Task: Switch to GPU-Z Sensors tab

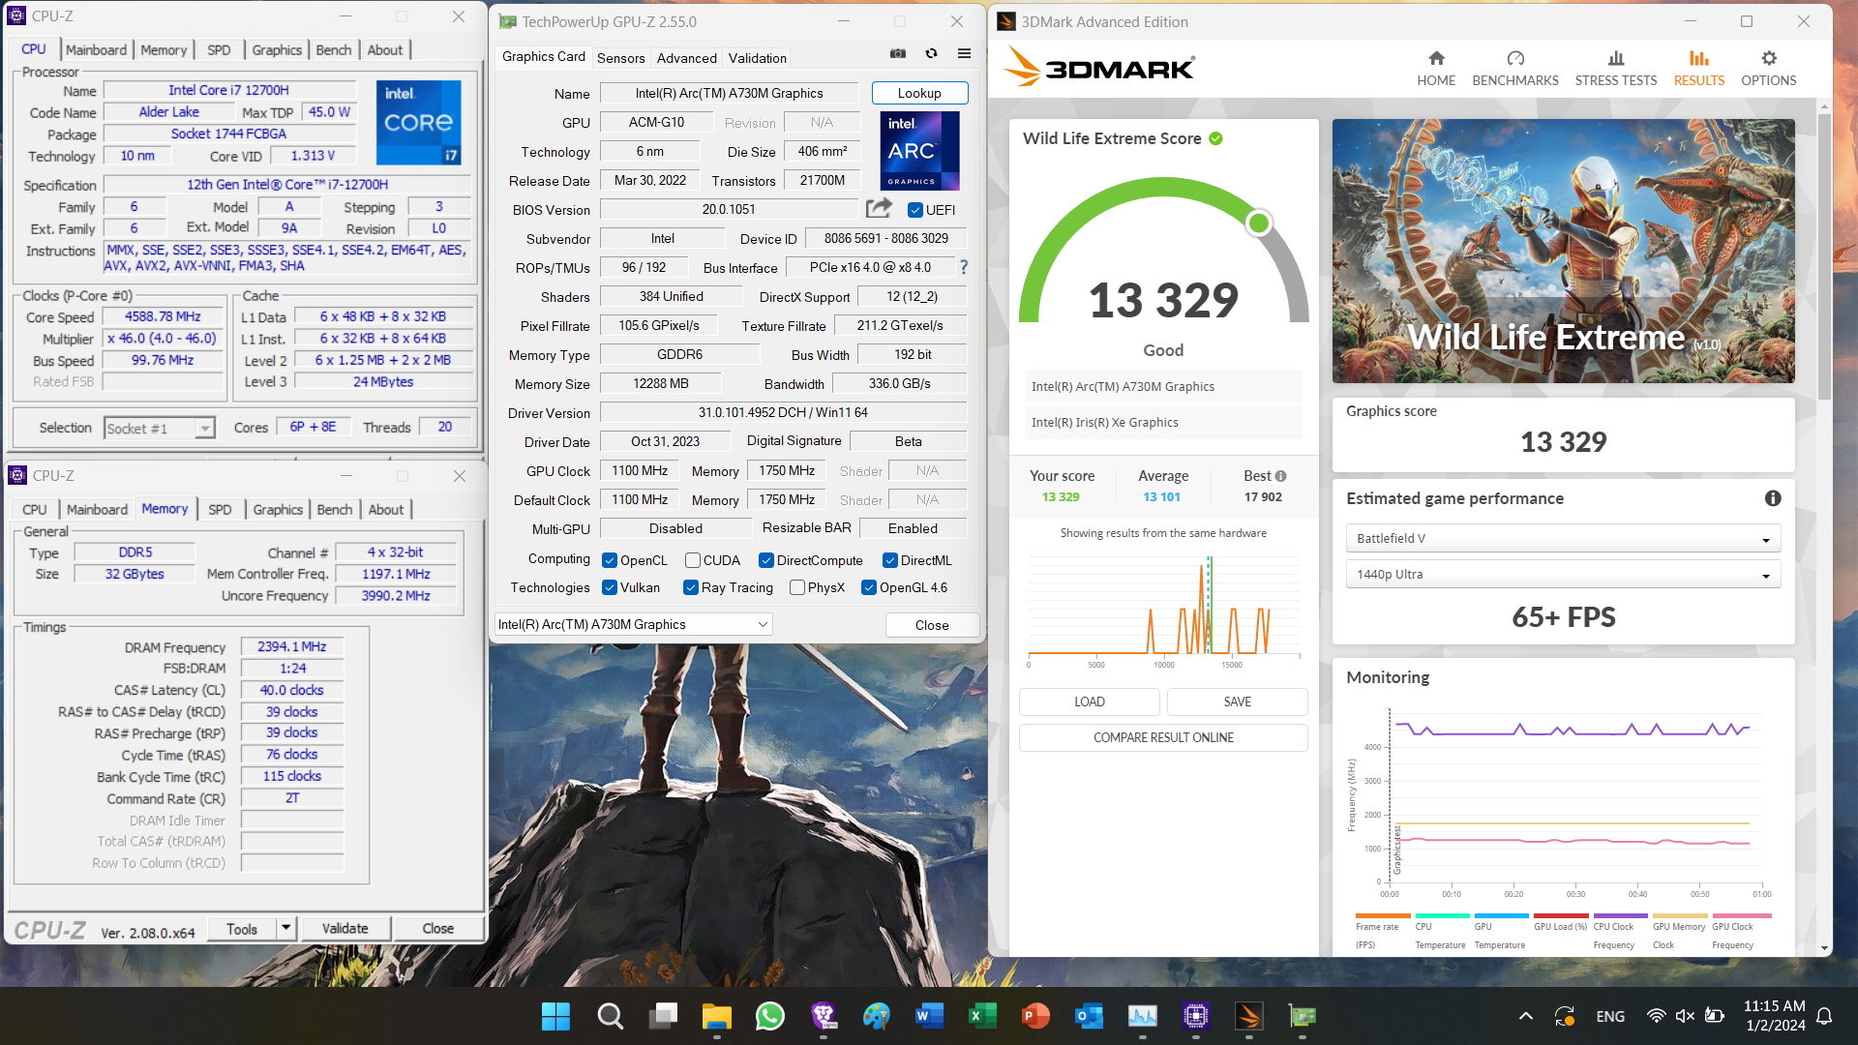Action: [x=620, y=58]
